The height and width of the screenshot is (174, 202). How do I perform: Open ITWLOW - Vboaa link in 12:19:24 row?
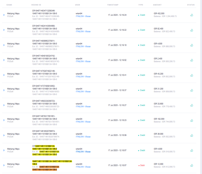[83, 16]
